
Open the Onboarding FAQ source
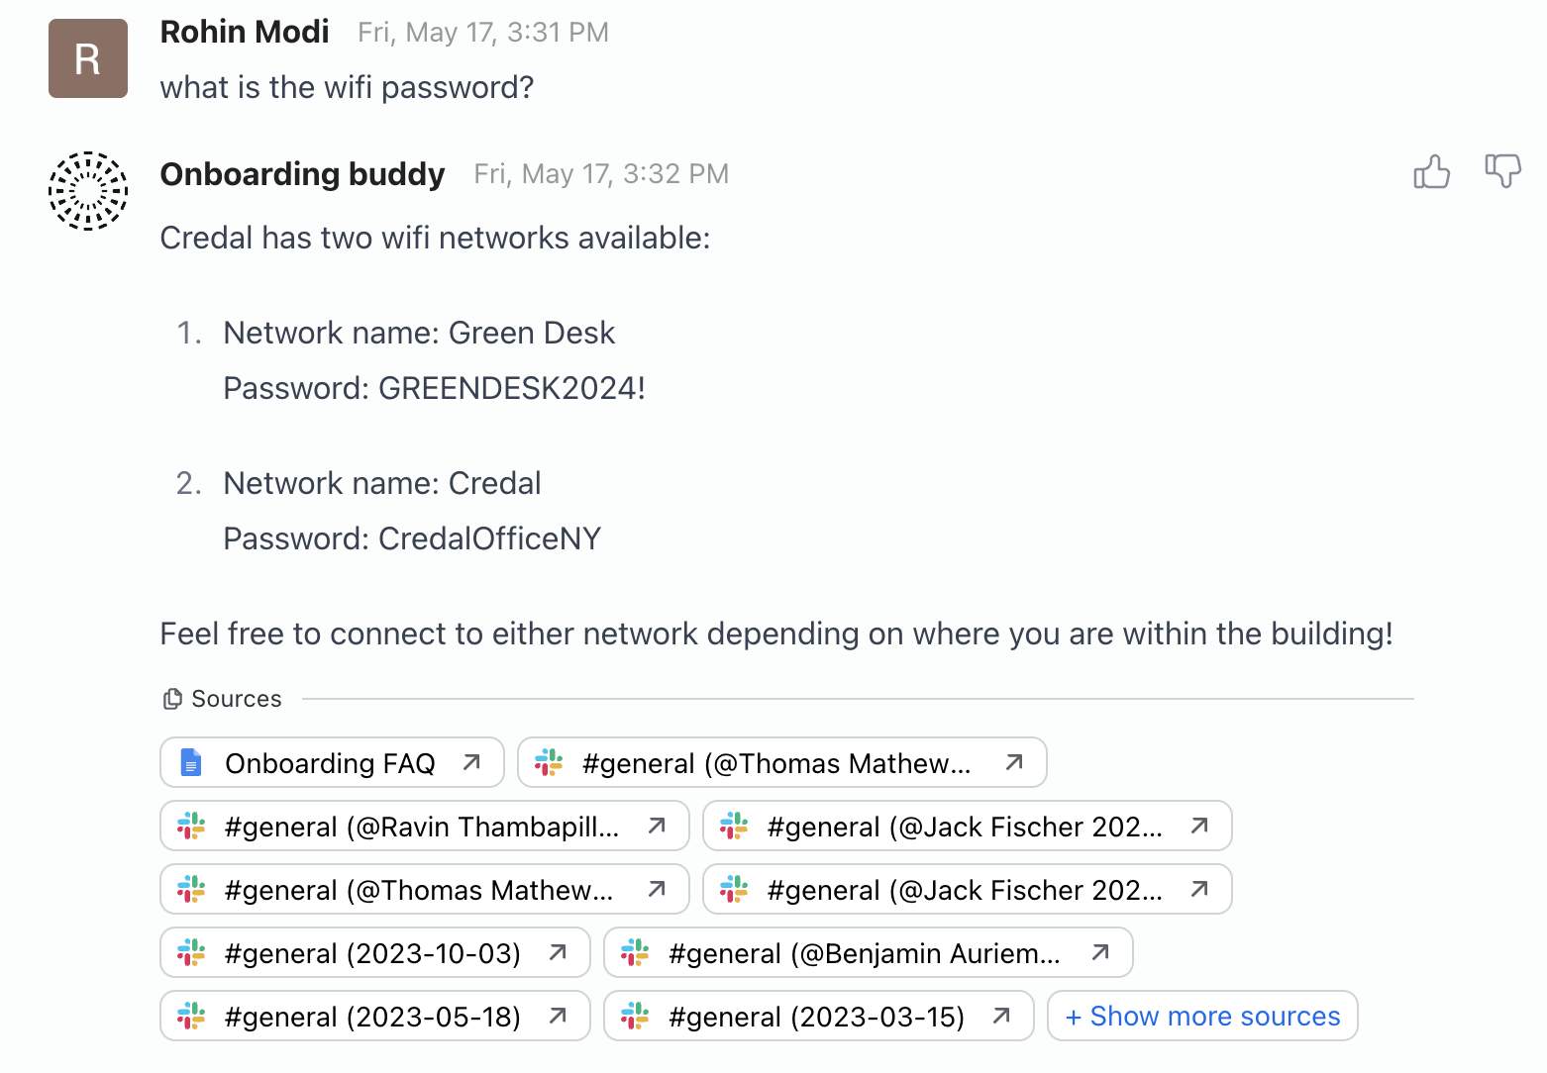click(x=330, y=763)
